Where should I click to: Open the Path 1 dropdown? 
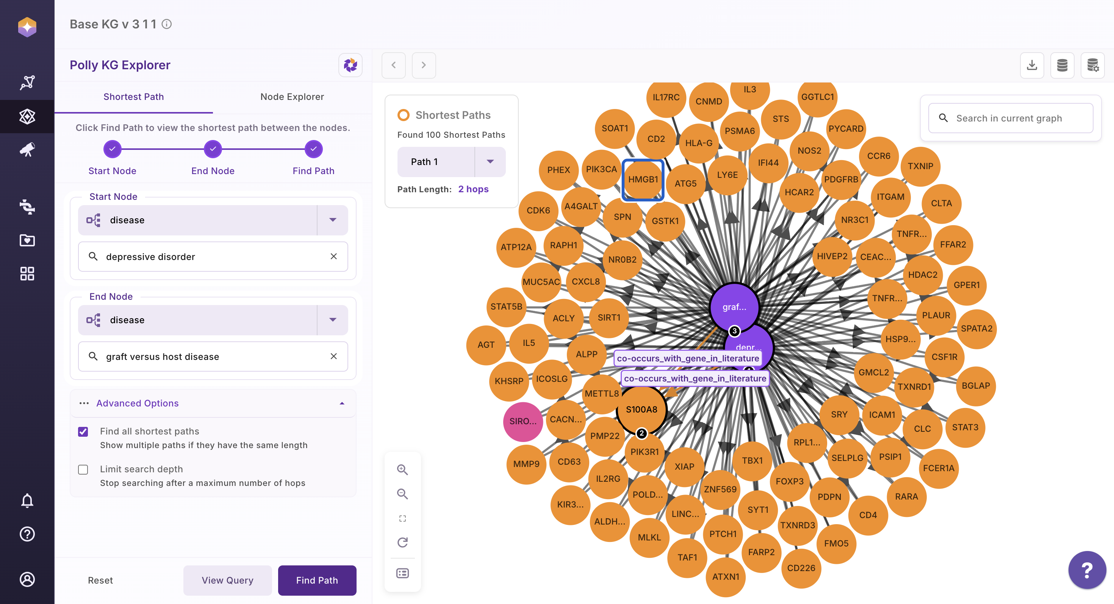[x=490, y=162]
